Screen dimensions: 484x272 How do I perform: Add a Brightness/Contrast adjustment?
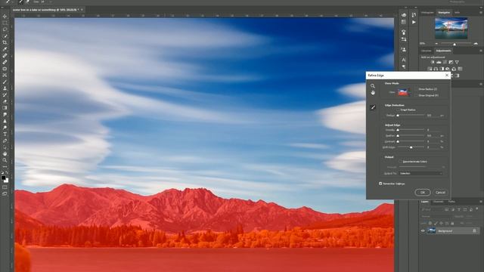pos(433,62)
